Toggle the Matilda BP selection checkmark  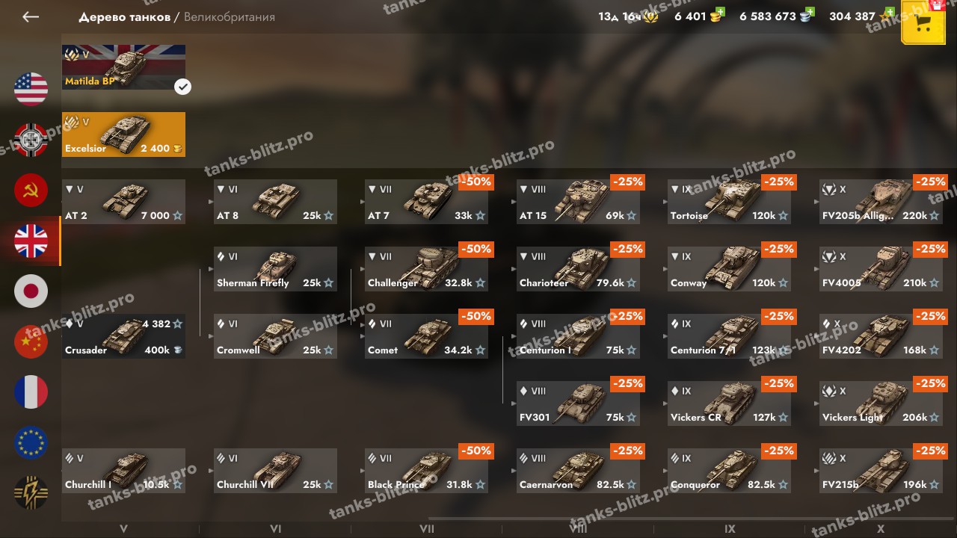(182, 87)
